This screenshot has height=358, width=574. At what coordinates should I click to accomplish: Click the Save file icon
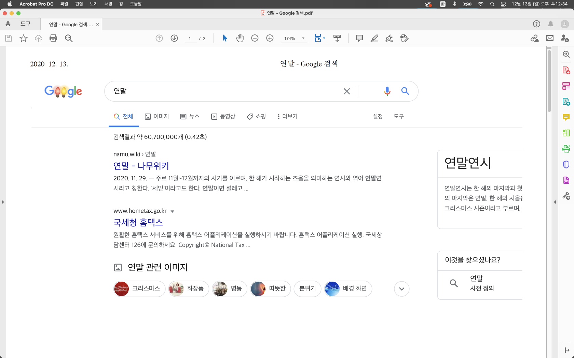9,38
